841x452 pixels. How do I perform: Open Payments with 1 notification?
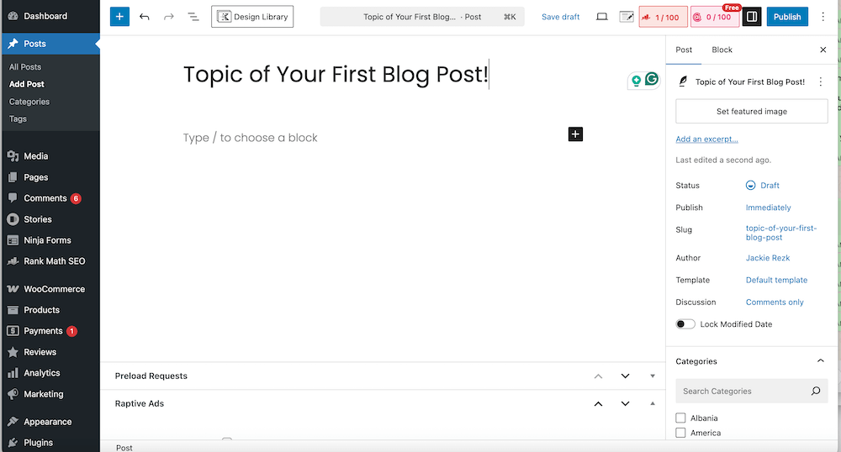(x=50, y=331)
